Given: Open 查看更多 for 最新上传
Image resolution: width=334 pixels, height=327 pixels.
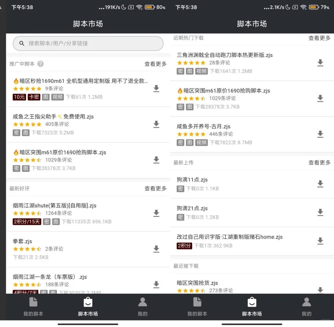Looking at the screenshot, I should click(x=319, y=162).
